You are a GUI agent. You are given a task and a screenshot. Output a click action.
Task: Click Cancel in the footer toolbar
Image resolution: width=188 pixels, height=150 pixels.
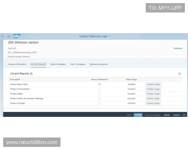coord(176,115)
